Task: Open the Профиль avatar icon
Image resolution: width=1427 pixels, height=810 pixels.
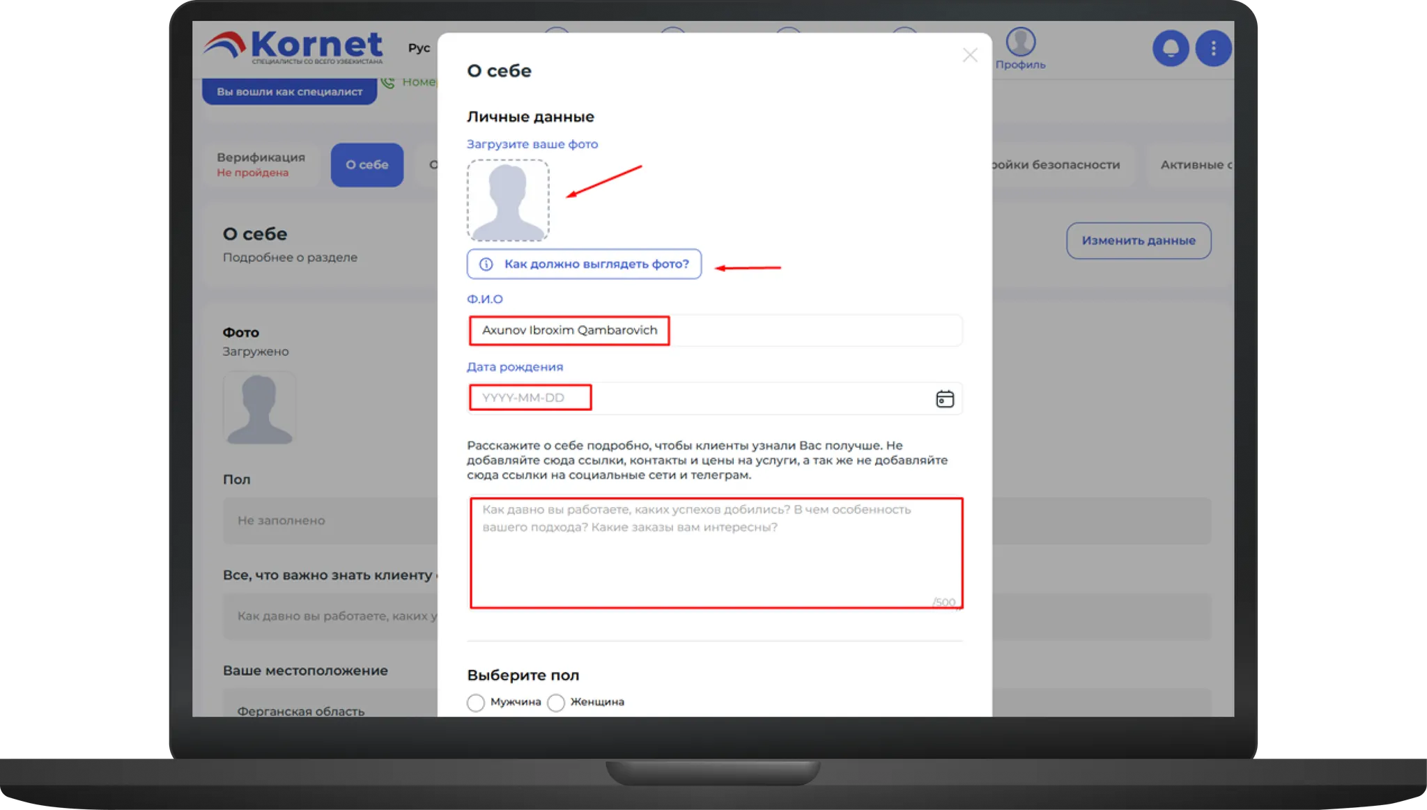Action: (1020, 42)
